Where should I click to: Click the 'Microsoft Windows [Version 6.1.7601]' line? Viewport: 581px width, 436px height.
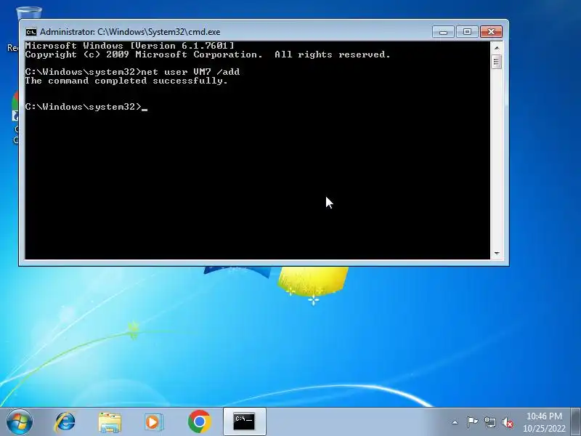click(x=130, y=46)
